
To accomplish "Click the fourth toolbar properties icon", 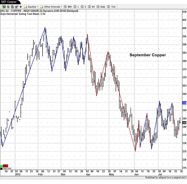I will (x=17, y=6).
